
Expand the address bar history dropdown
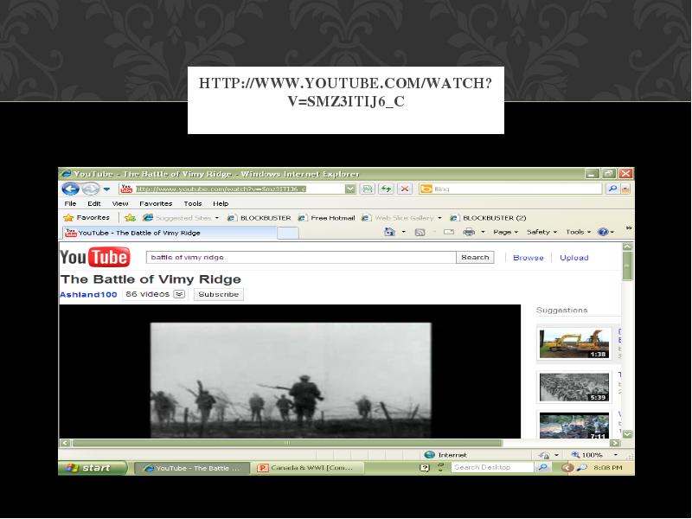click(x=350, y=189)
